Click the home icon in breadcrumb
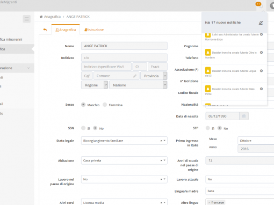This screenshot has width=274, height=205. pyautogui.click(x=41, y=17)
